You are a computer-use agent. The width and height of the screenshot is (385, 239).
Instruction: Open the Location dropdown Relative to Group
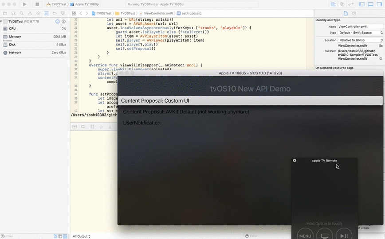click(x=361, y=40)
